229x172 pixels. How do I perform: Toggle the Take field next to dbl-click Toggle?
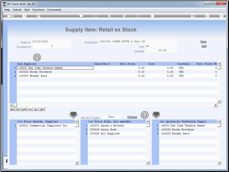(111, 117)
